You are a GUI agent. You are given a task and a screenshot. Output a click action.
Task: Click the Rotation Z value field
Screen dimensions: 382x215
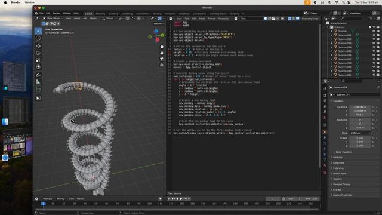360,127
